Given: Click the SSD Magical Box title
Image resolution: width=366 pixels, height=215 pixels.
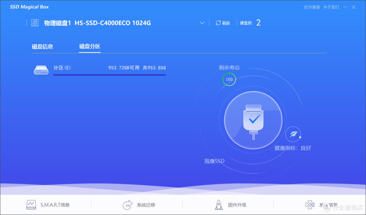Looking at the screenshot, I should click(29, 7).
